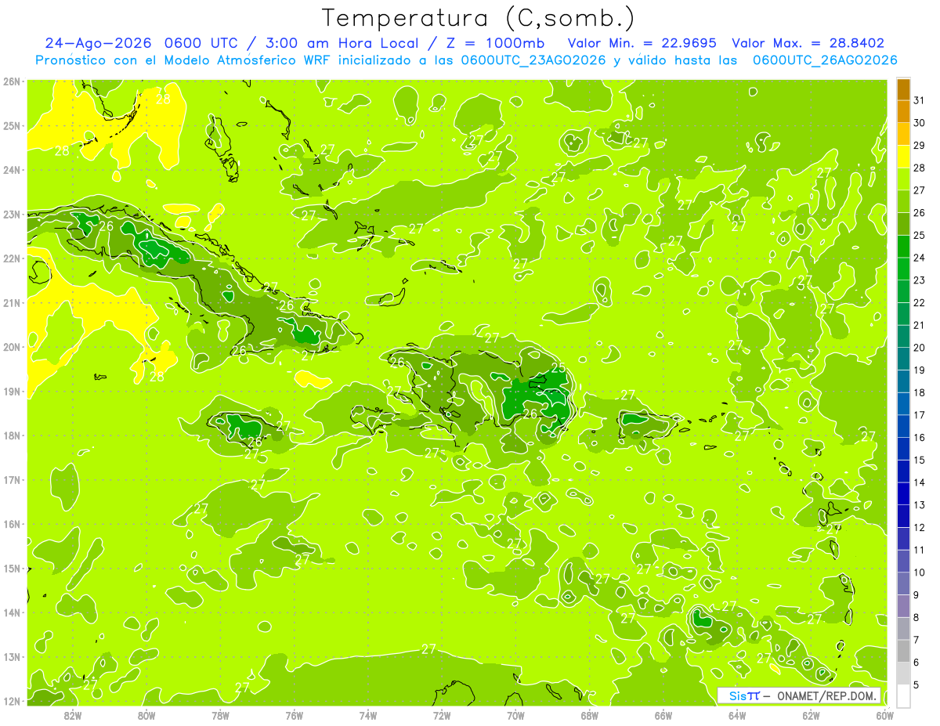Click the '21N' latitude axis label

[11, 302]
